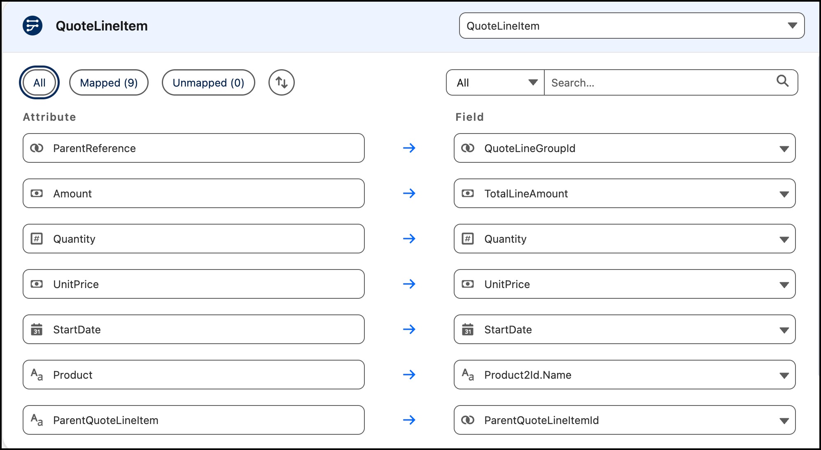Open the QuoteLineItem object dropdown

[x=632, y=26]
